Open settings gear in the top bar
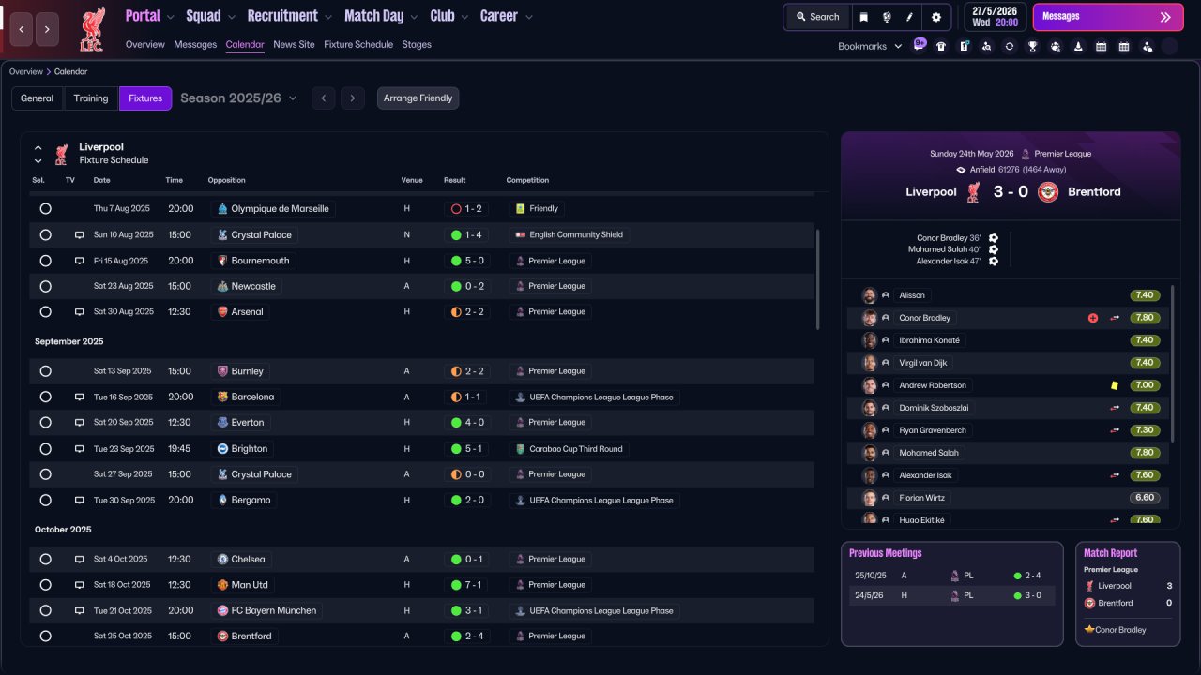 (x=936, y=17)
